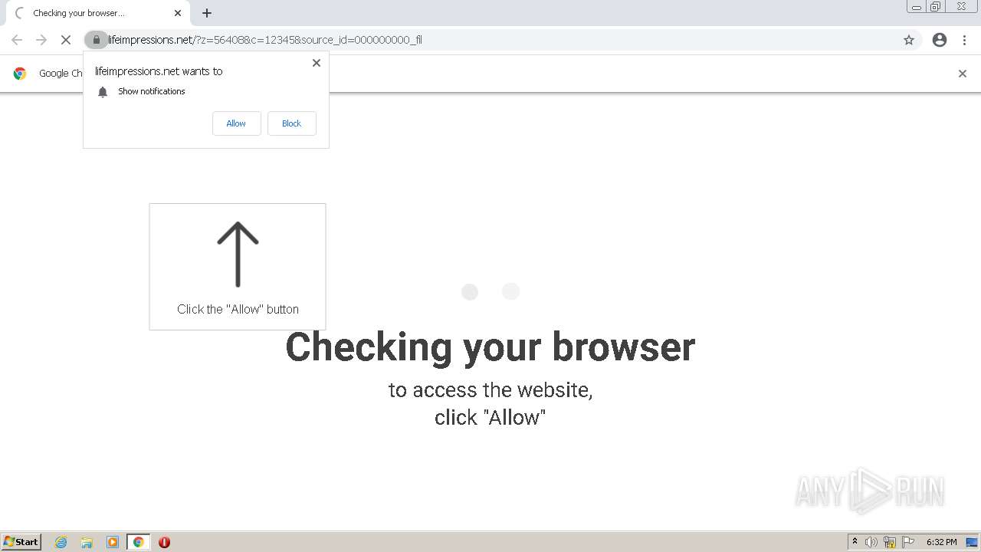Click the 6:32 PM clock
The image size is (981, 552).
(x=941, y=542)
